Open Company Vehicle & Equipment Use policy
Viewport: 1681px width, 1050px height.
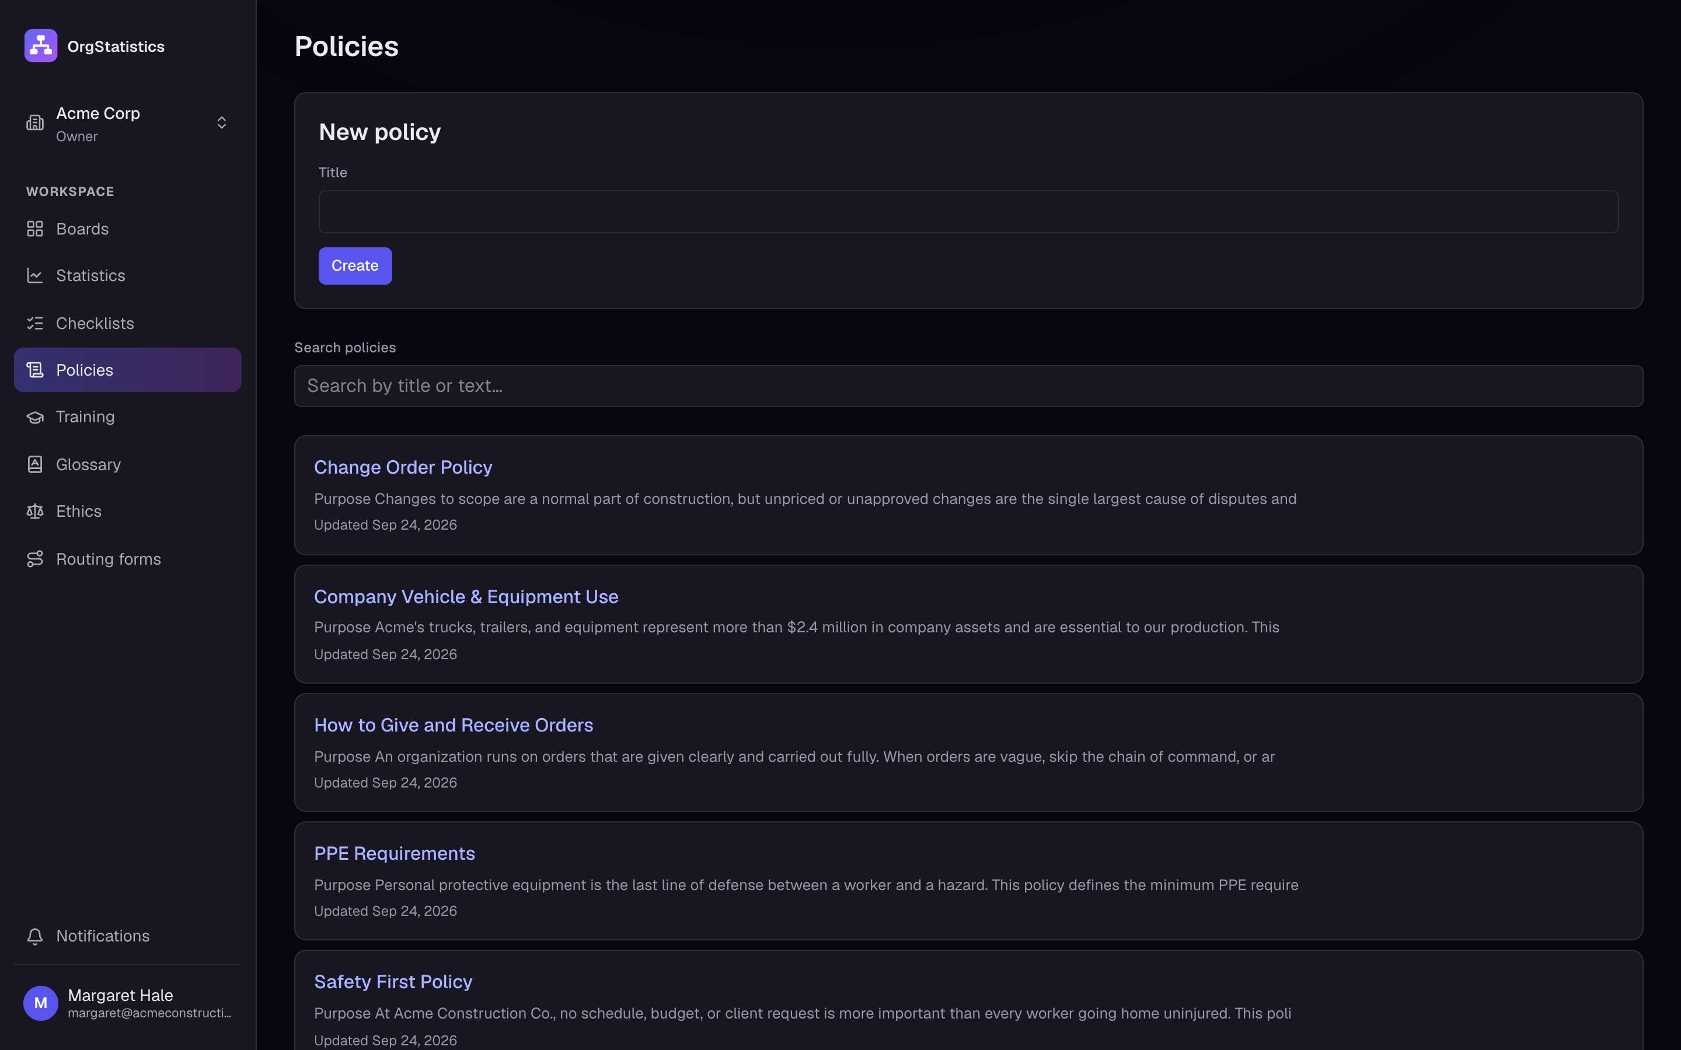click(466, 597)
